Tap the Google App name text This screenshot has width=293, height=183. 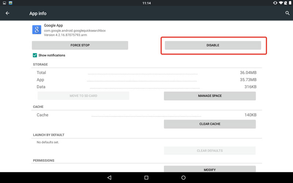click(x=53, y=25)
